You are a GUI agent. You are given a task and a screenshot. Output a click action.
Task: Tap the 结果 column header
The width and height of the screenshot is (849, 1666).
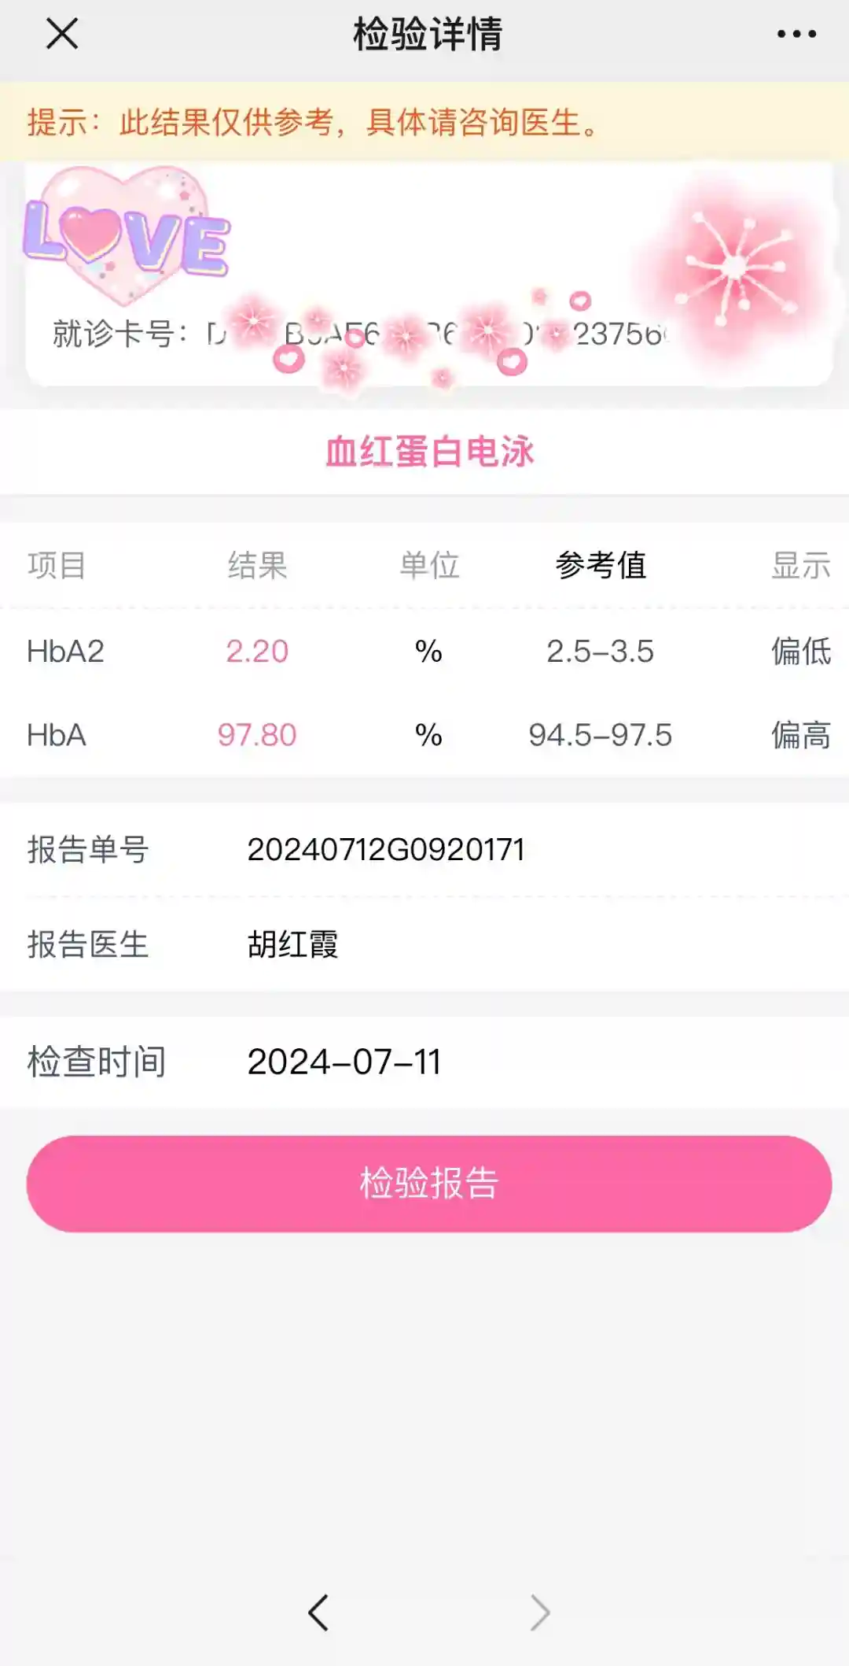pos(257,565)
